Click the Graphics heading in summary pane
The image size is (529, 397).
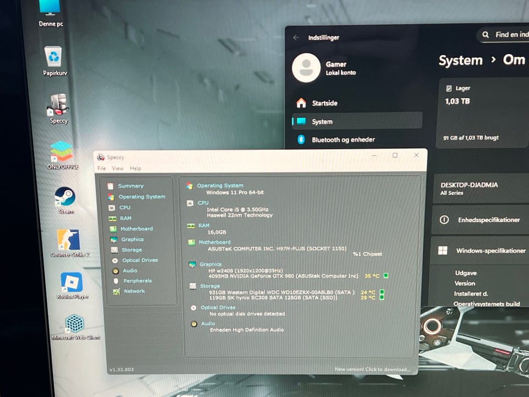pyautogui.click(x=210, y=264)
